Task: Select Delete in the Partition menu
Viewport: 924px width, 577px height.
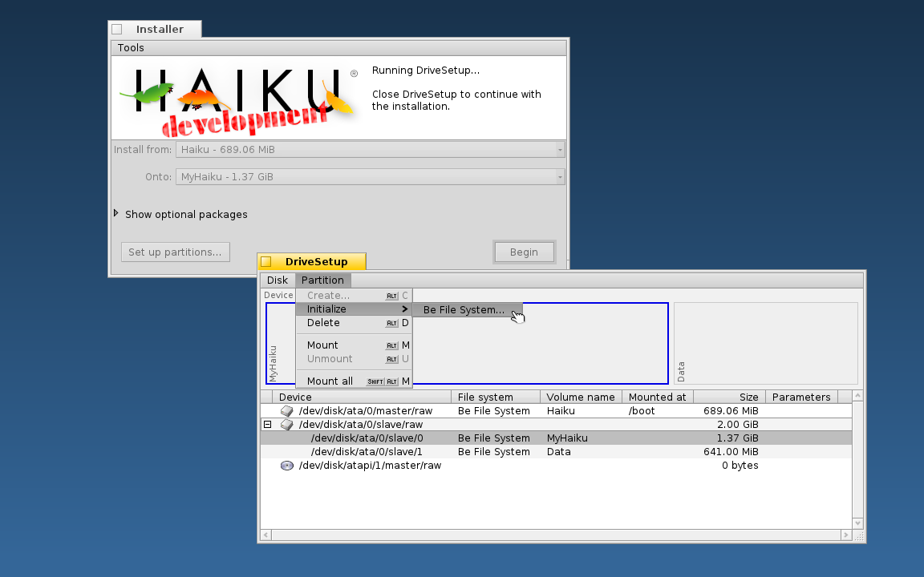Action: tap(323, 323)
